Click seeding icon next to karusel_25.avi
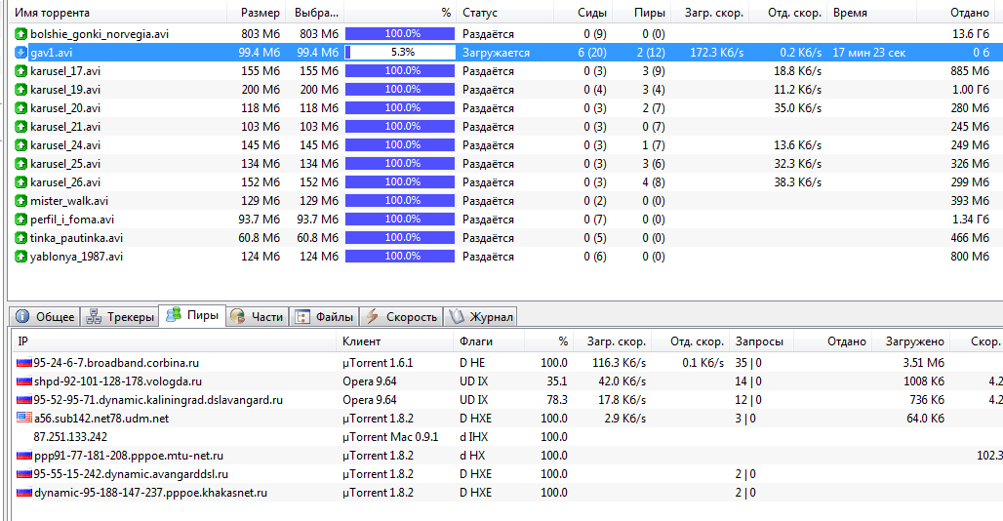The height and width of the screenshot is (521, 1003). pos(21,164)
